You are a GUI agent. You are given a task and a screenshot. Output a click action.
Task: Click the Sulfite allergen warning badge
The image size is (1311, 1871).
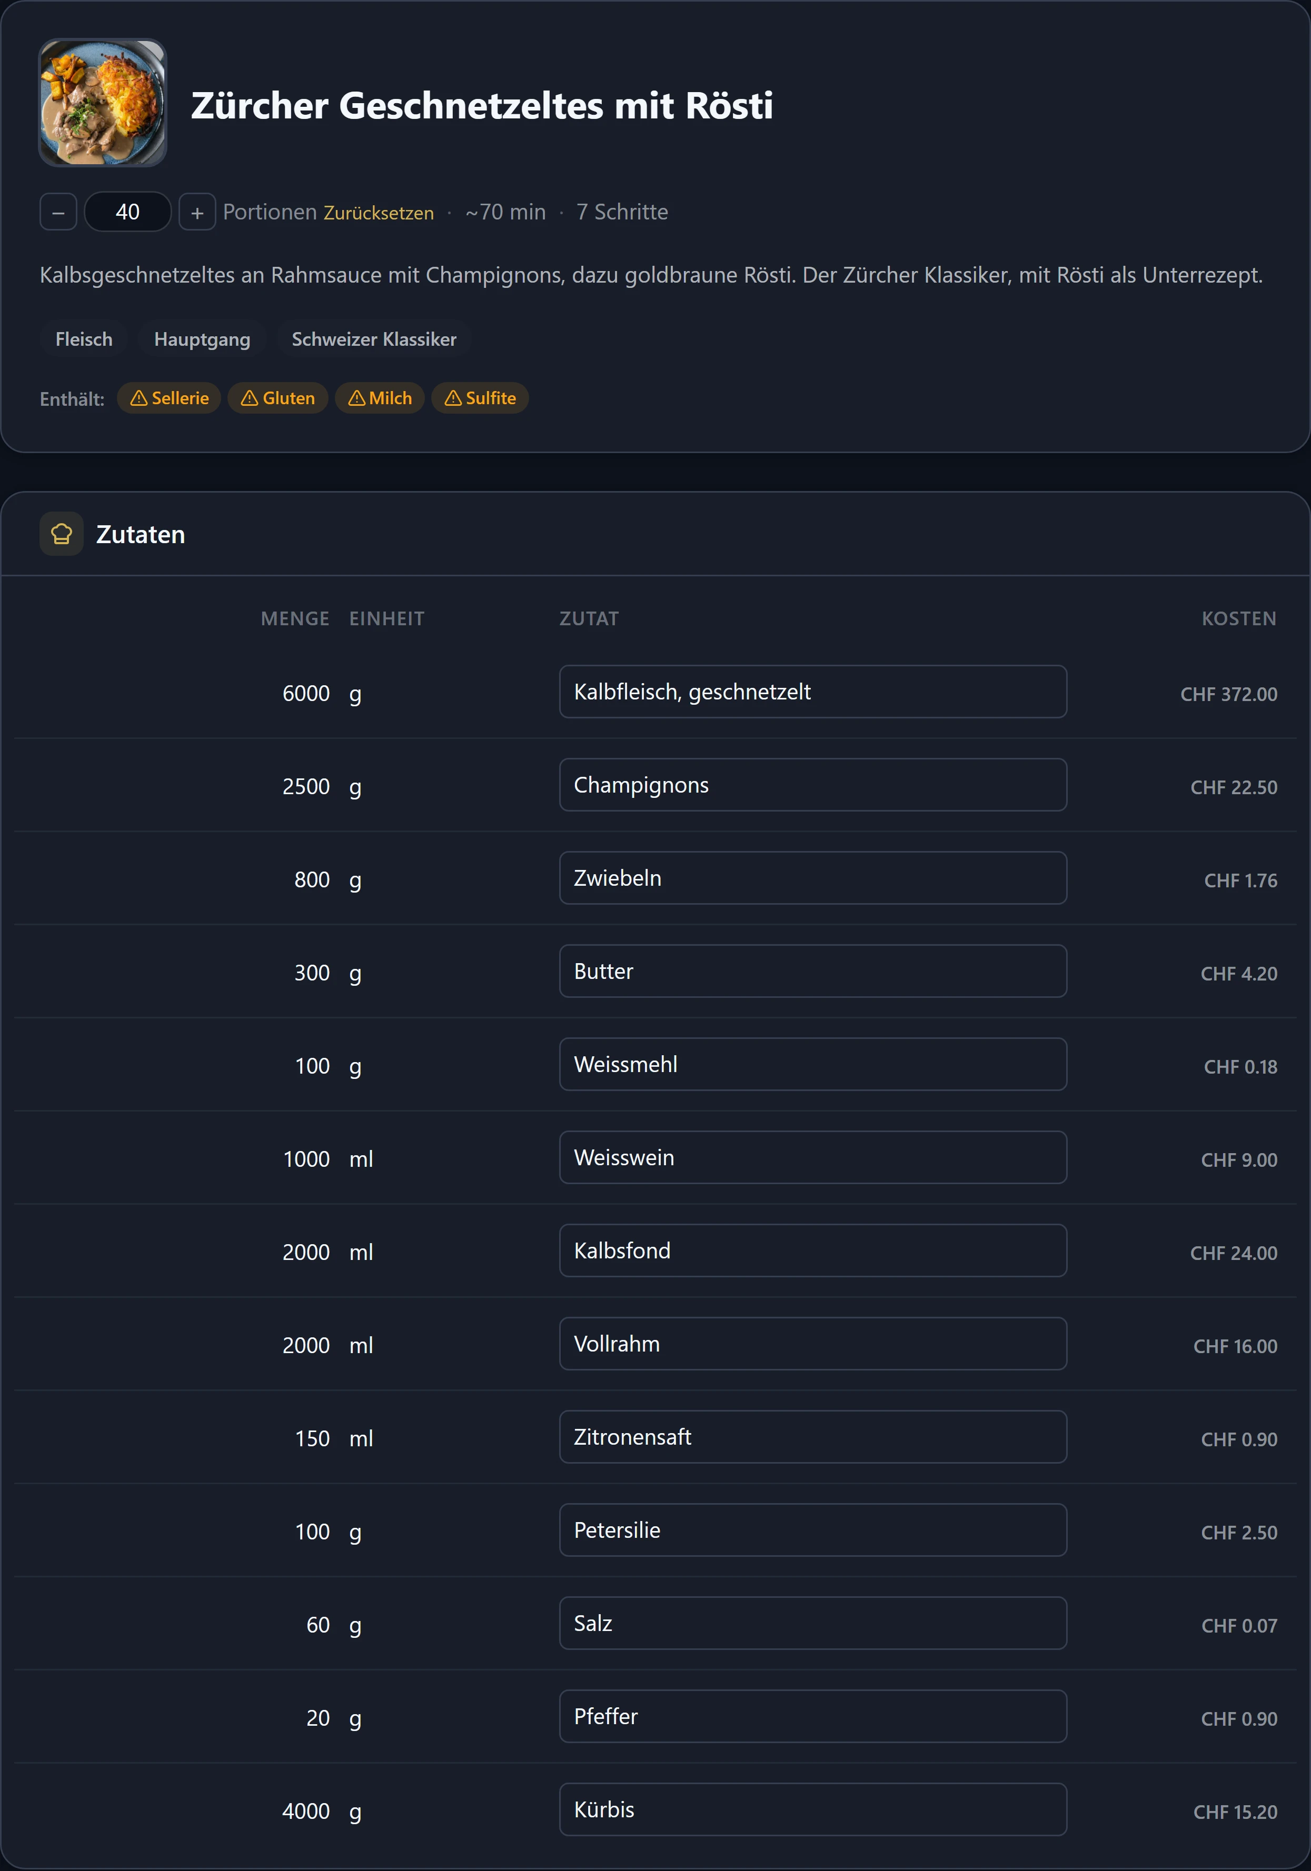480,398
